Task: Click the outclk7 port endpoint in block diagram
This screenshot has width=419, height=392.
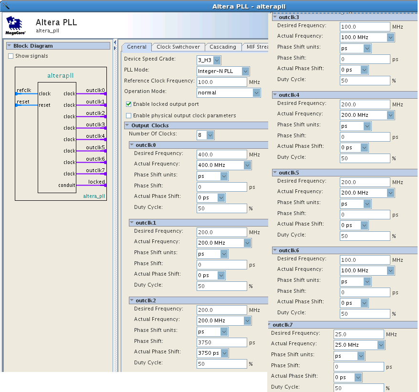Action: [x=105, y=174]
